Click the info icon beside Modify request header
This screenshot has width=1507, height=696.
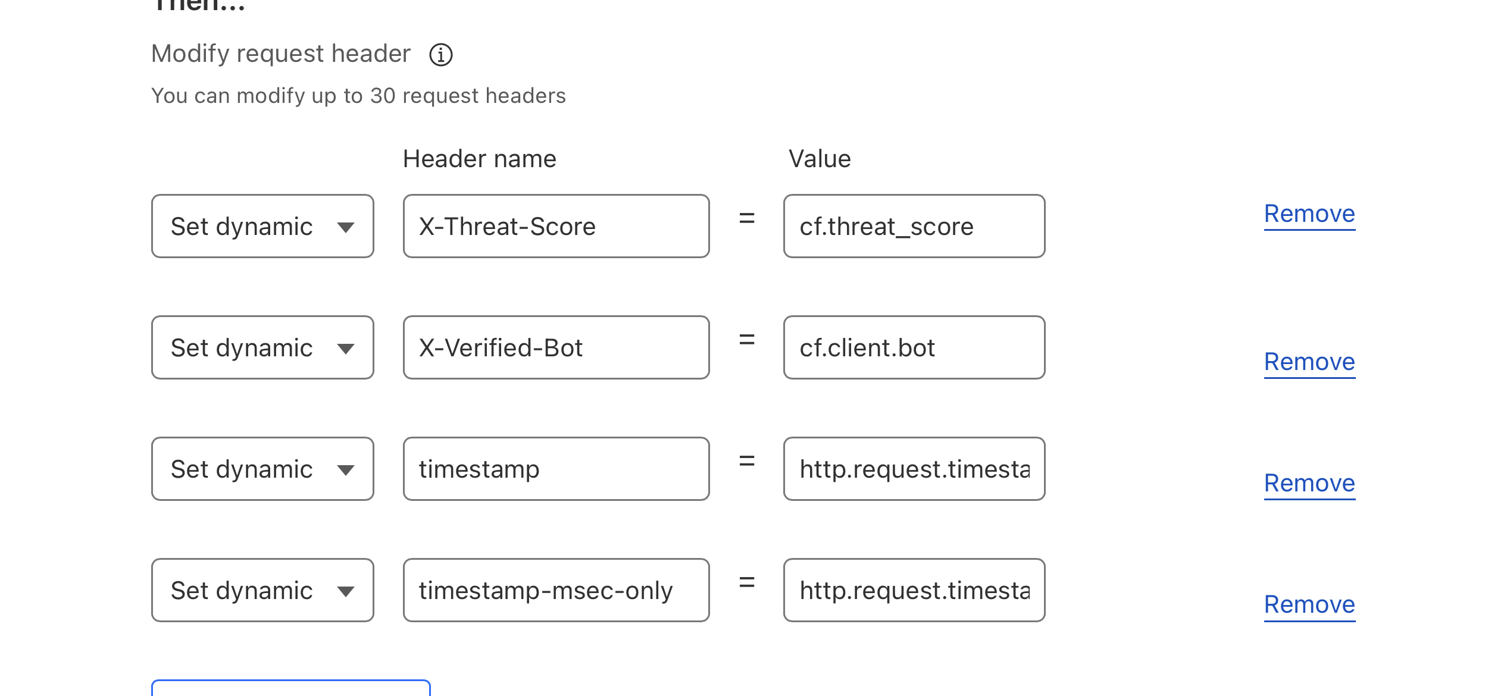[441, 55]
